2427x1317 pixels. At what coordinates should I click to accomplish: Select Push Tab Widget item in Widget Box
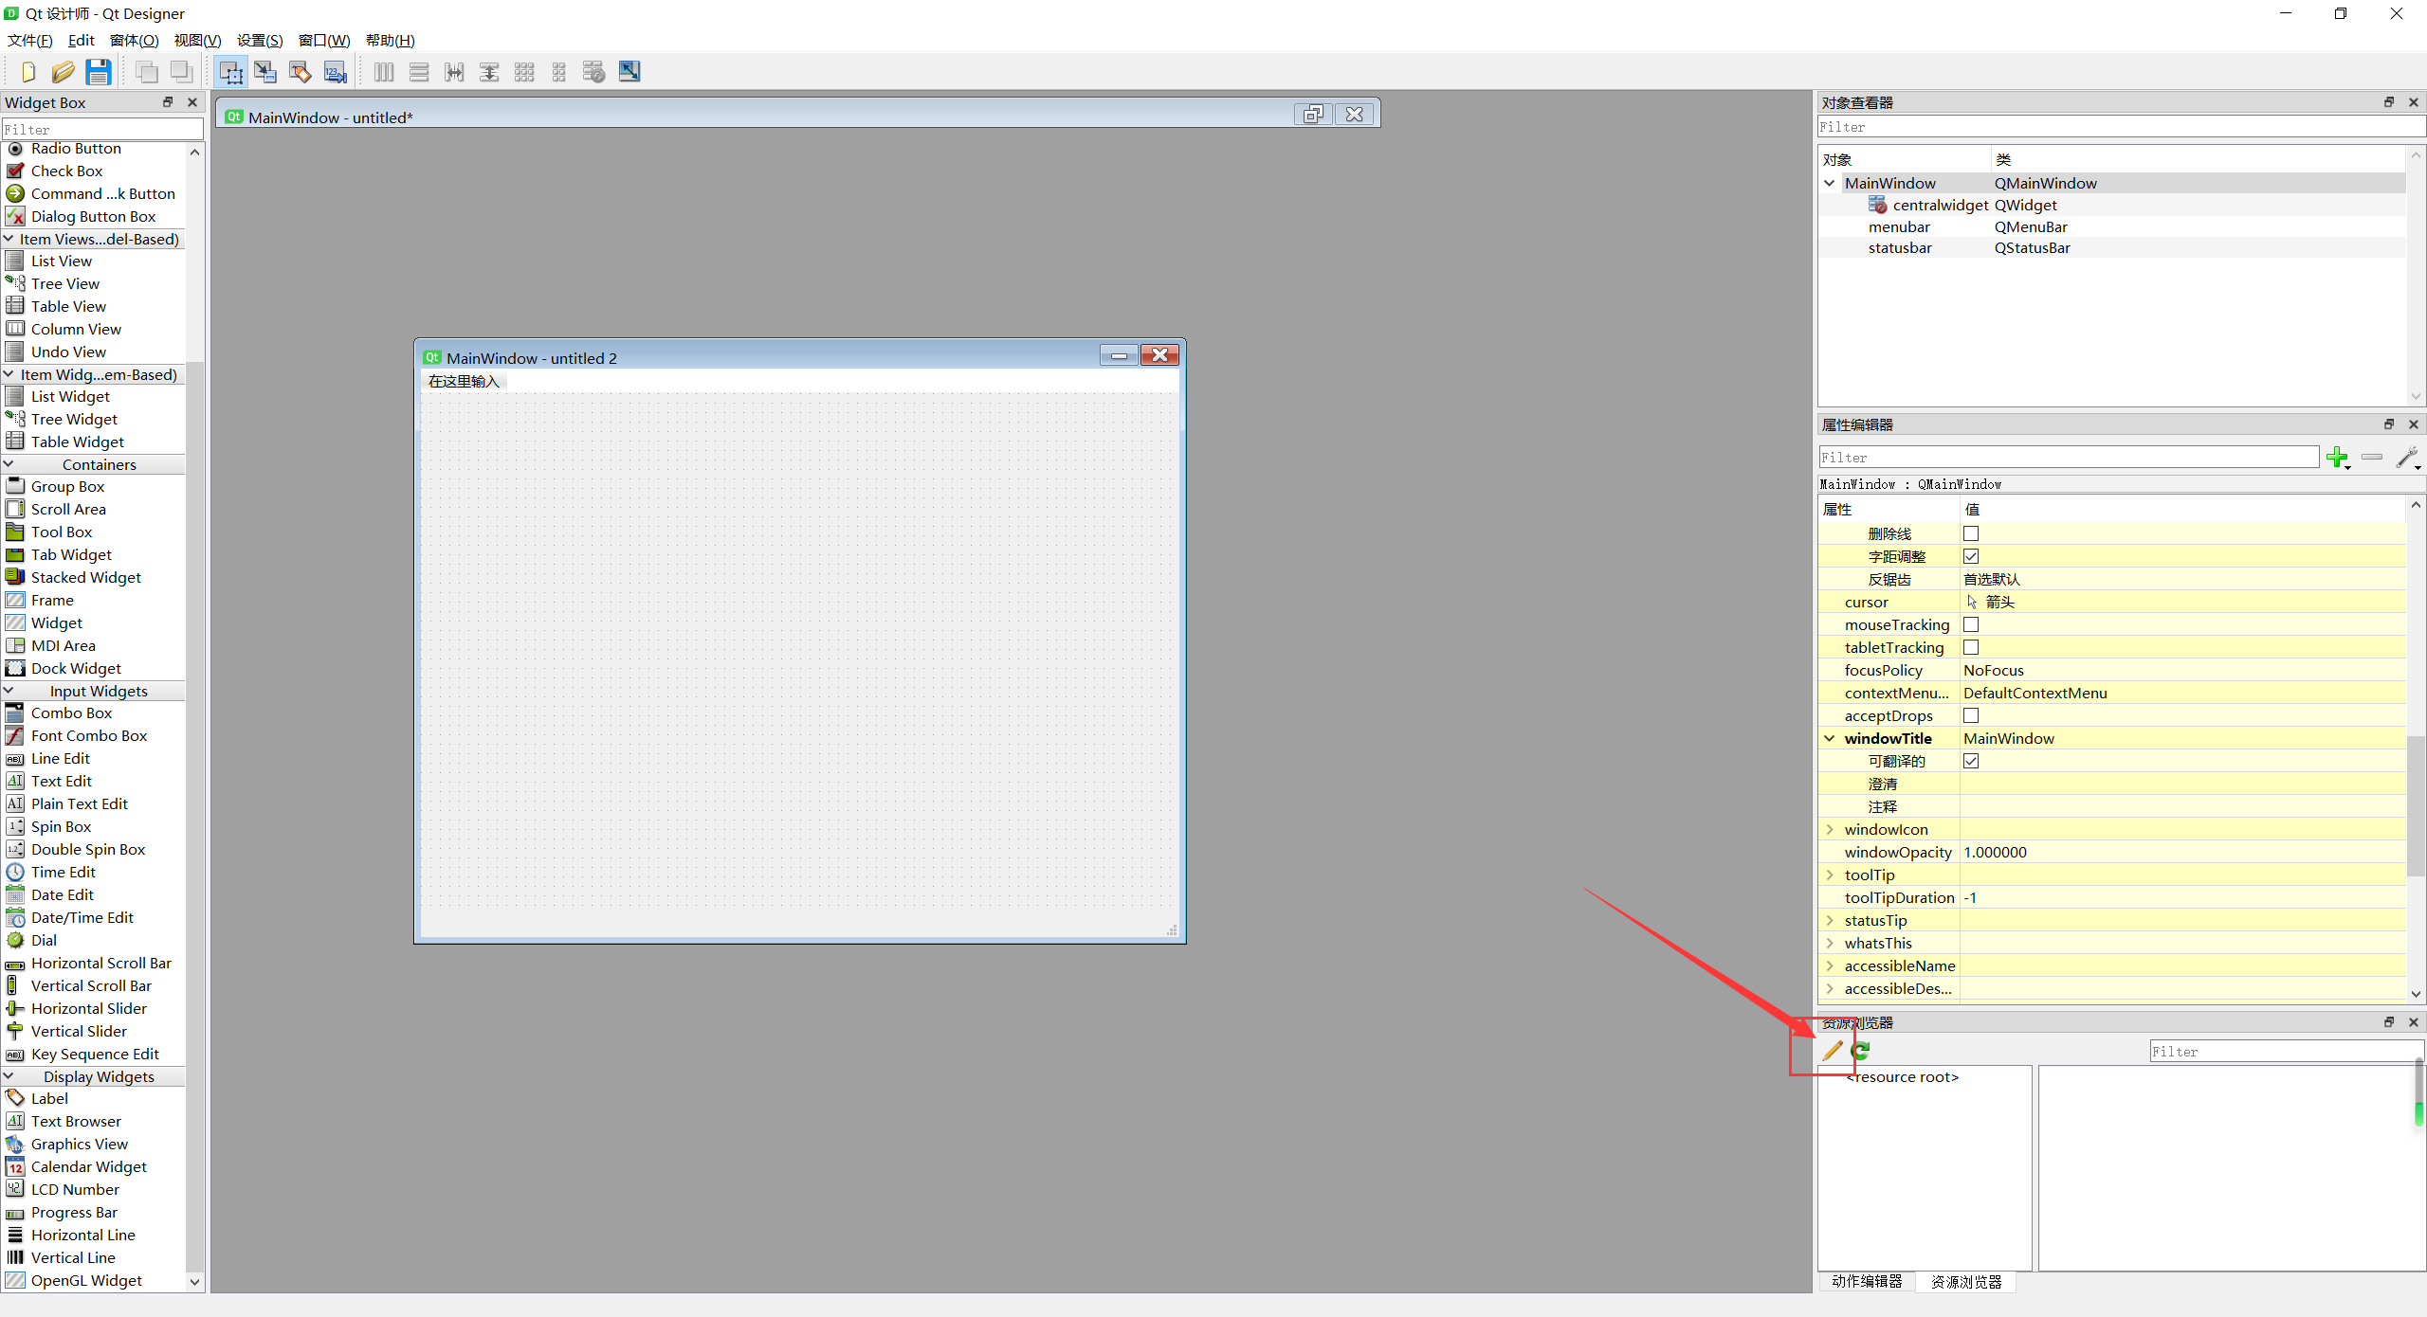point(71,555)
